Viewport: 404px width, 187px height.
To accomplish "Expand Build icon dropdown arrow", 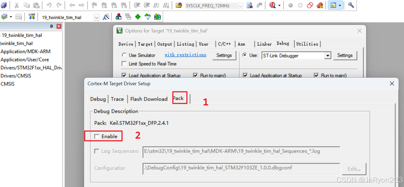I will coord(11,17).
